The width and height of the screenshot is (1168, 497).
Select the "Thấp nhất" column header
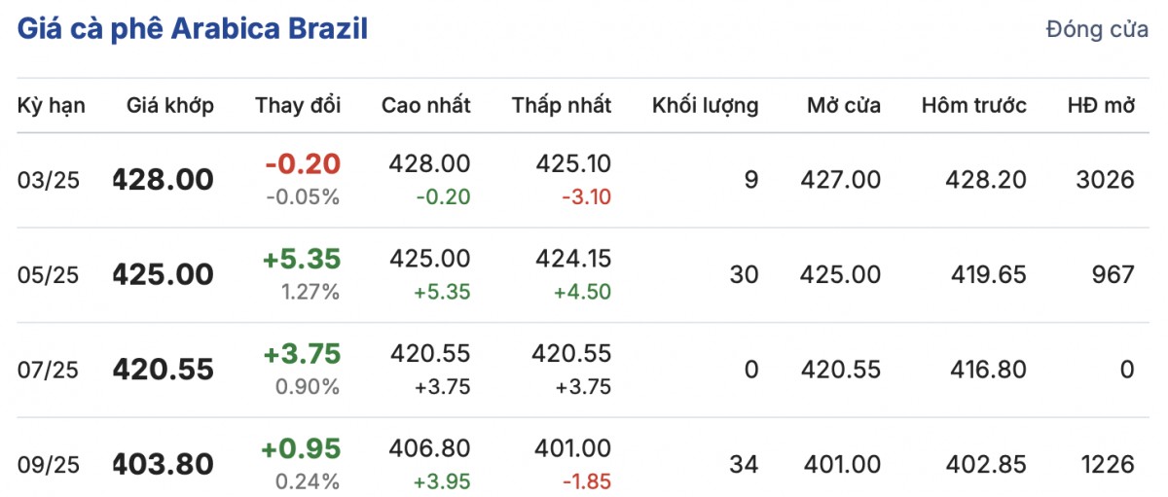(x=562, y=105)
